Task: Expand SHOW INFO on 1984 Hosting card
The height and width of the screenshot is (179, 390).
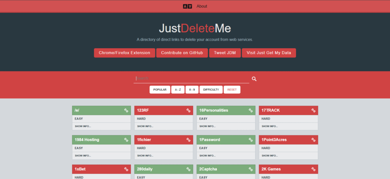Action: coord(83,156)
